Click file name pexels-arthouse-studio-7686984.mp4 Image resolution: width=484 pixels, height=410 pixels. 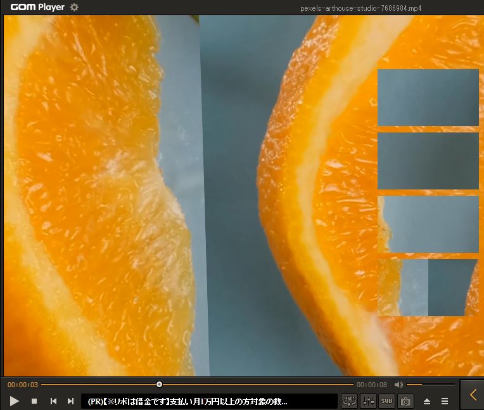[361, 8]
